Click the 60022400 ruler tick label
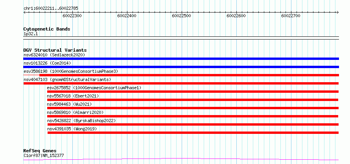The width and height of the screenshot is (350, 164). point(127,16)
